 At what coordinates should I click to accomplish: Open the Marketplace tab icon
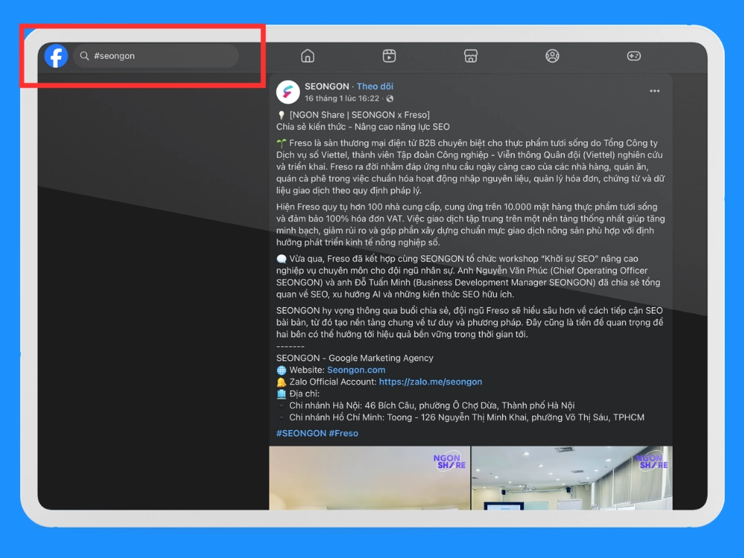(471, 56)
